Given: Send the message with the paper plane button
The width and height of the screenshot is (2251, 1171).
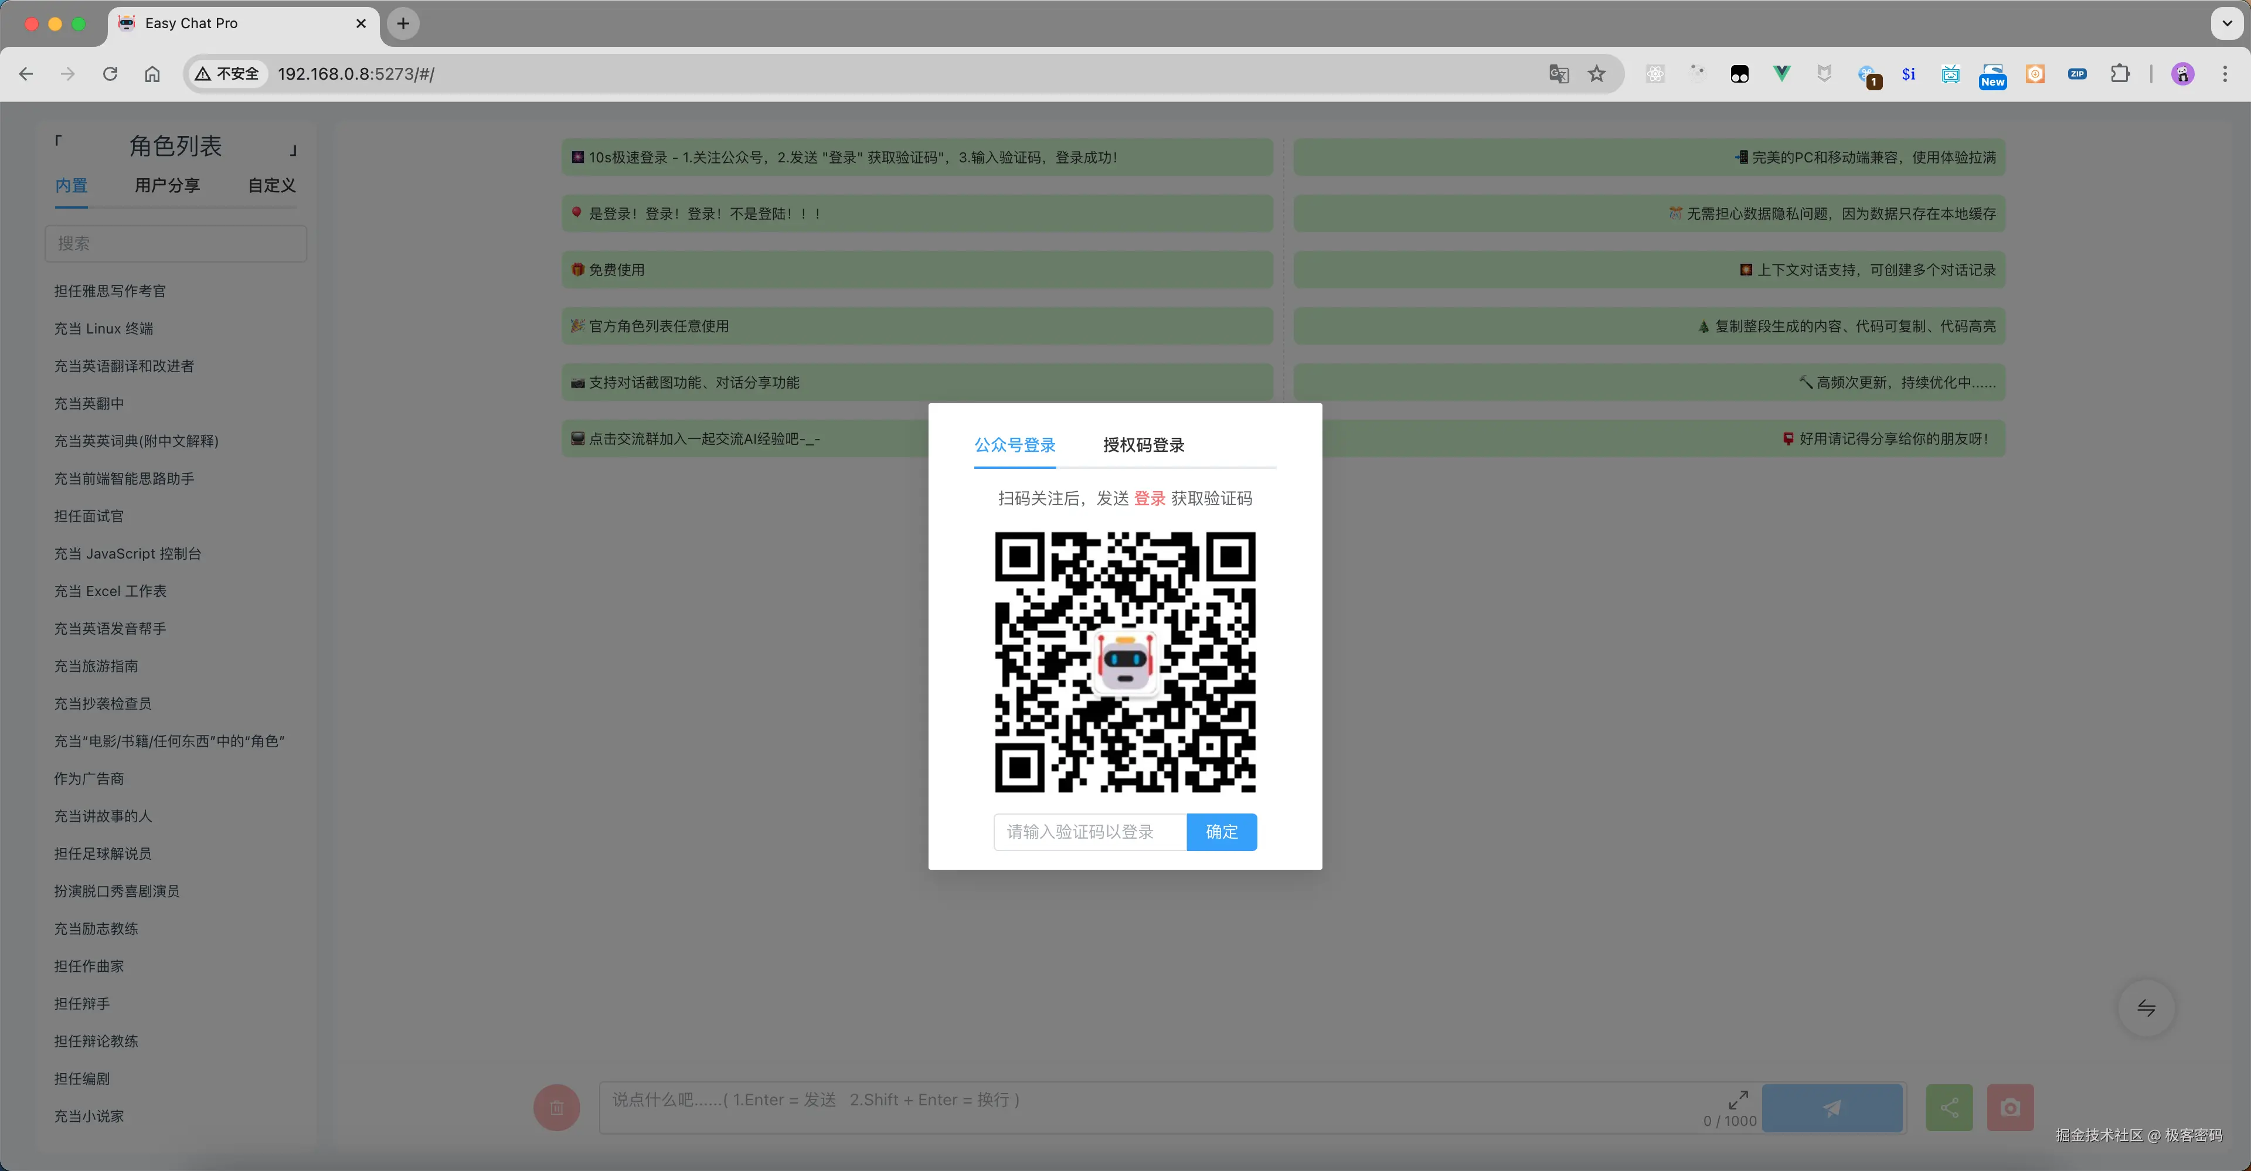Looking at the screenshot, I should 1831,1107.
